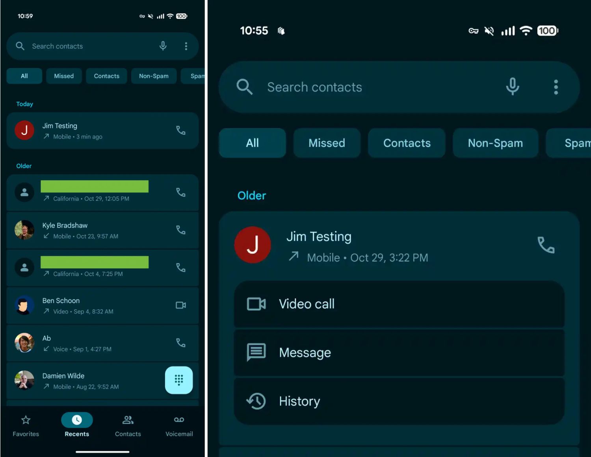
Task: Tap Kyle Bradshaw's profile photo
Action: tap(24, 230)
